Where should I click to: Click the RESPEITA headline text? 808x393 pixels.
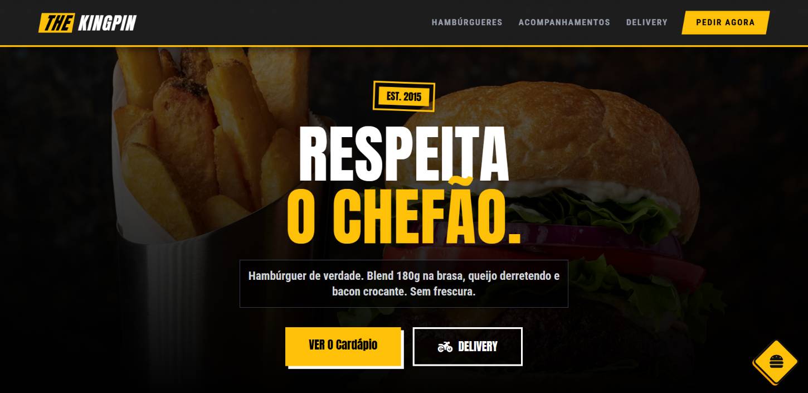pos(404,154)
